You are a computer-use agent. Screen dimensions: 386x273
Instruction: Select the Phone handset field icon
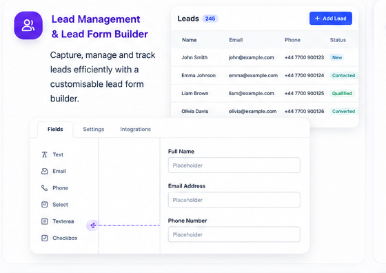44,188
